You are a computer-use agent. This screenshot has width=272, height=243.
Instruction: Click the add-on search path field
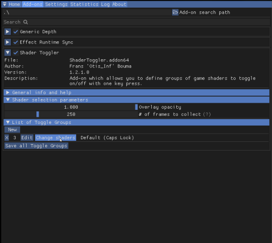pos(87,13)
